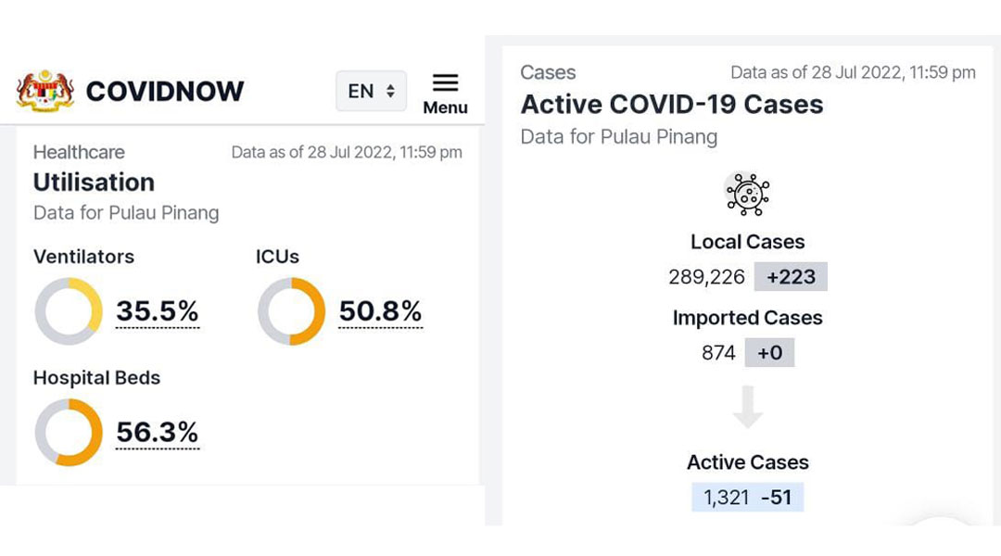Click the +223 local cases badge
This screenshot has width=1001, height=556.
791,276
